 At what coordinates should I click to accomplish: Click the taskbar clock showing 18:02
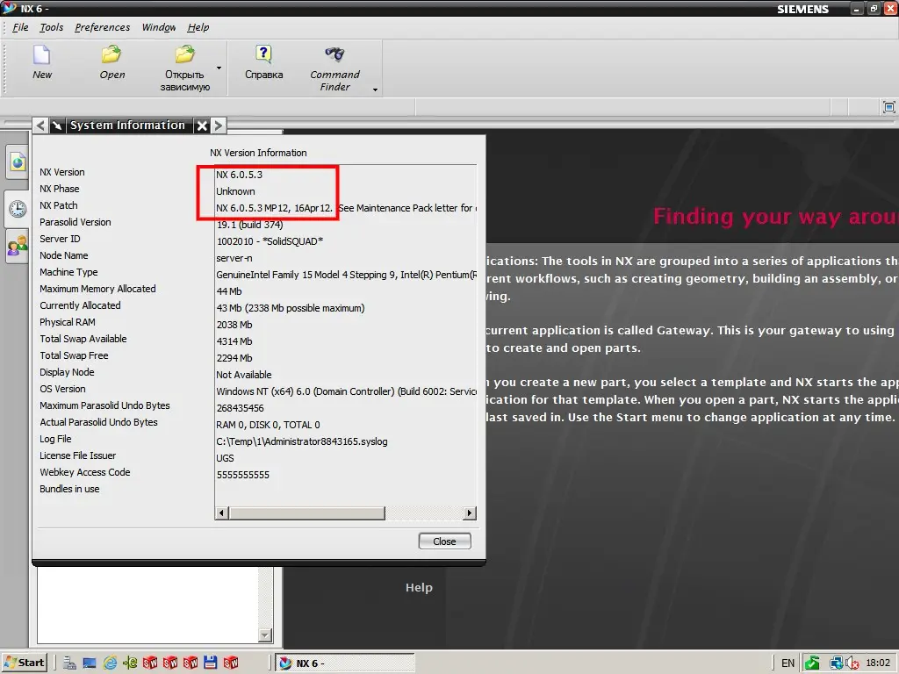(878, 663)
